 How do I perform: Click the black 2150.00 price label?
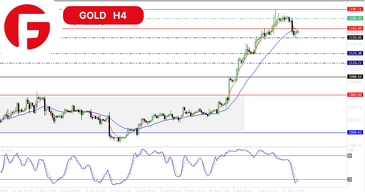[355, 38]
